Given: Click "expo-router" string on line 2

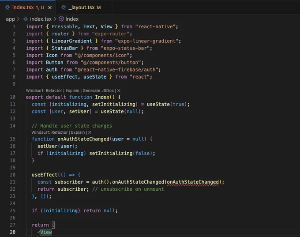Looking at the screenshot, I should 111,34.
